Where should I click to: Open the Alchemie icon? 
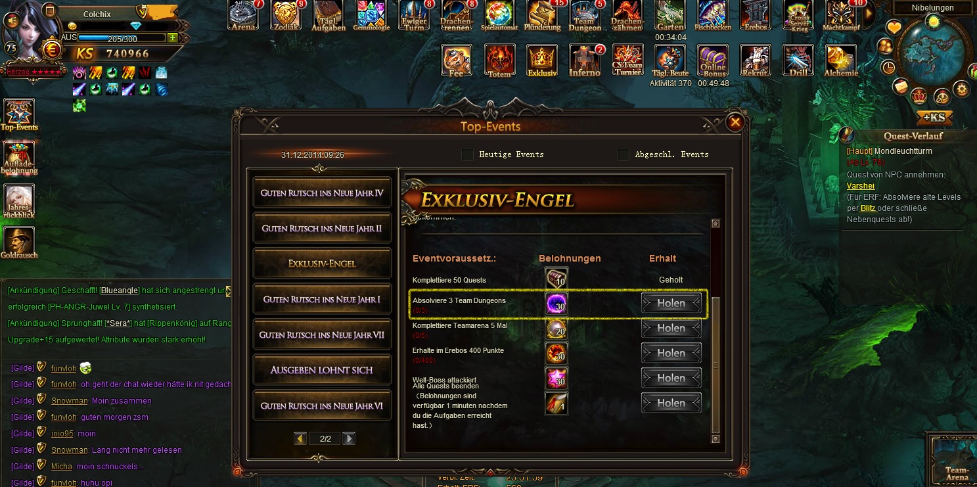tap(841, 61)
